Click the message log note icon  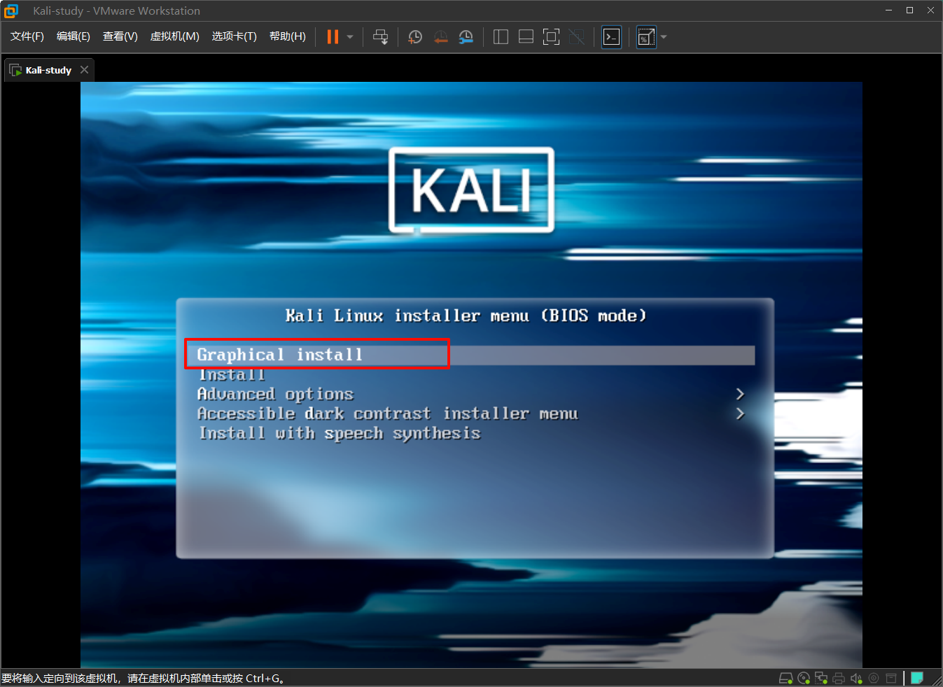[917, 677]
